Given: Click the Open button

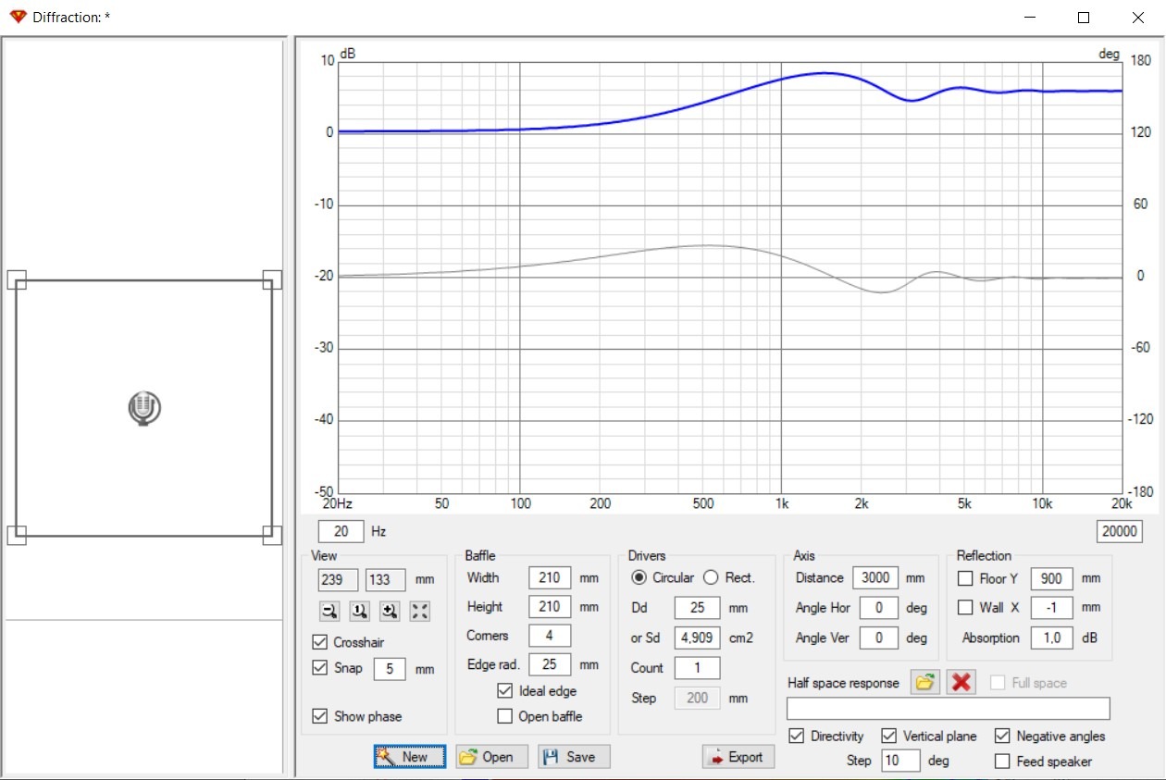Looking at the screenshot, I should [x=491, y=757].
